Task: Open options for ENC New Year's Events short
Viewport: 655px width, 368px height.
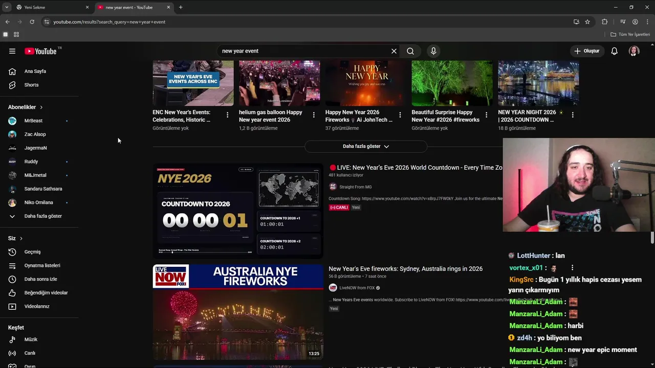Action: (x=227, y=115)
